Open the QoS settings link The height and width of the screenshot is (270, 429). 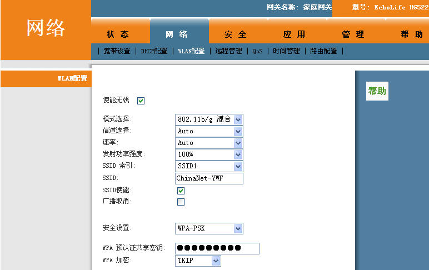pyautogui.click(x=257, y=51)
